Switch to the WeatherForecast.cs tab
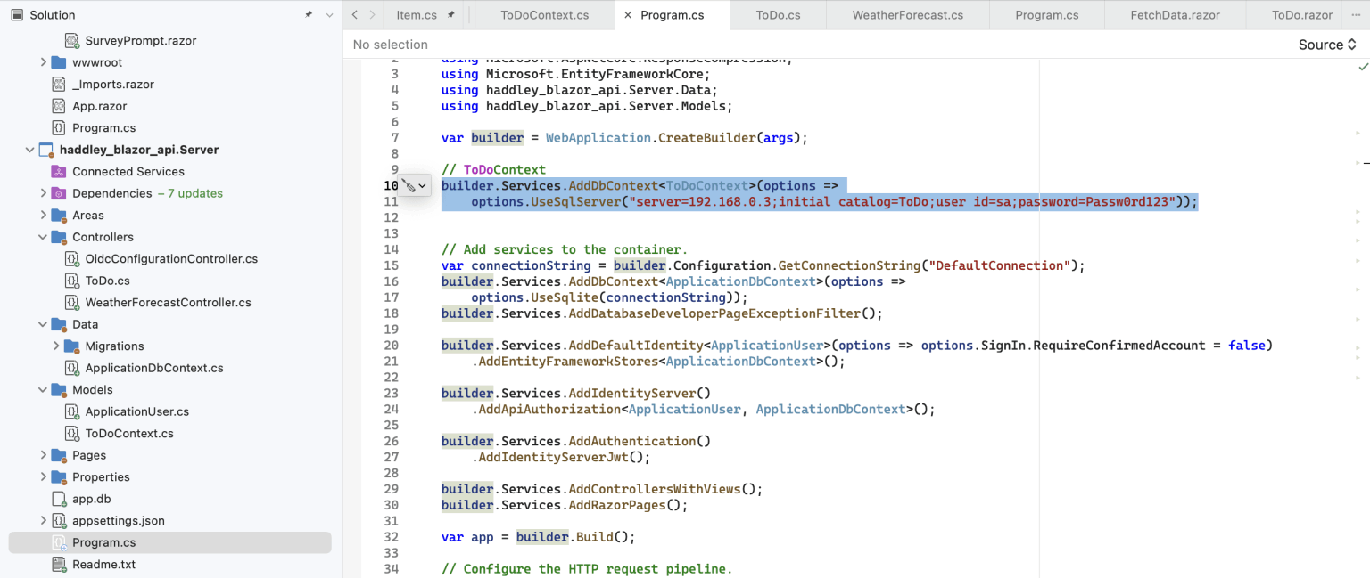The width and height of the screenshot is (1370, 578). coord(908,15)
